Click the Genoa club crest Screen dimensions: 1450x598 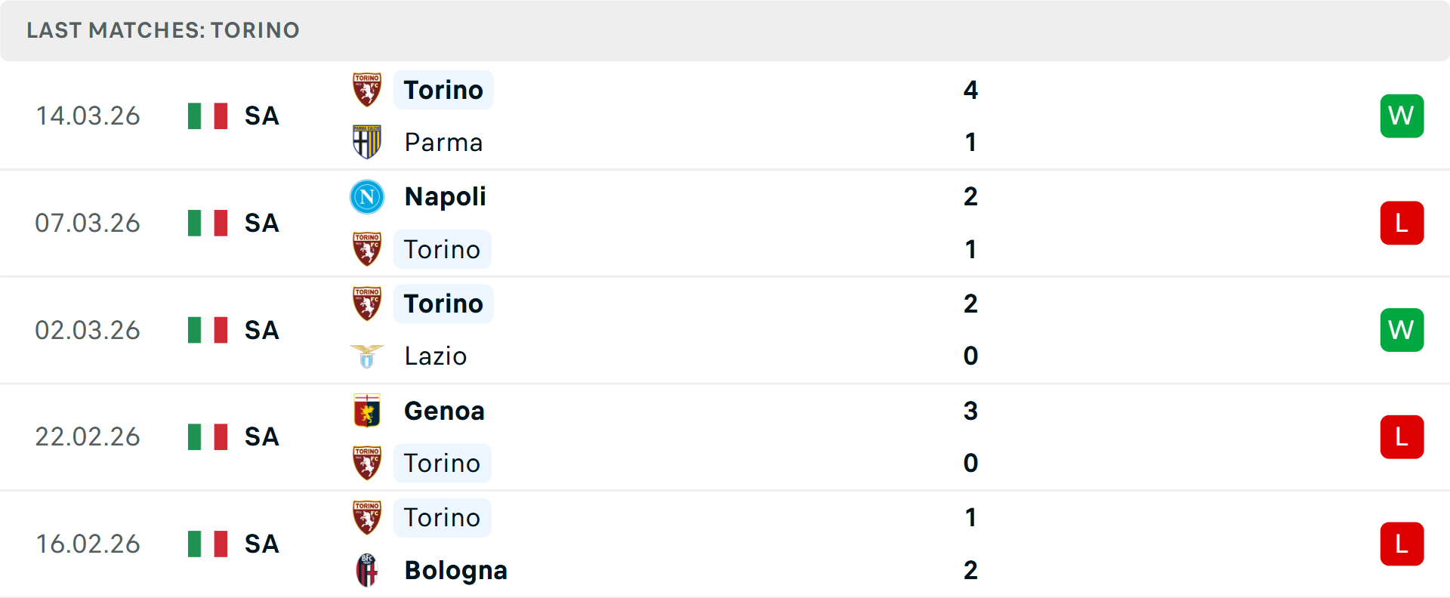(367, 411)
